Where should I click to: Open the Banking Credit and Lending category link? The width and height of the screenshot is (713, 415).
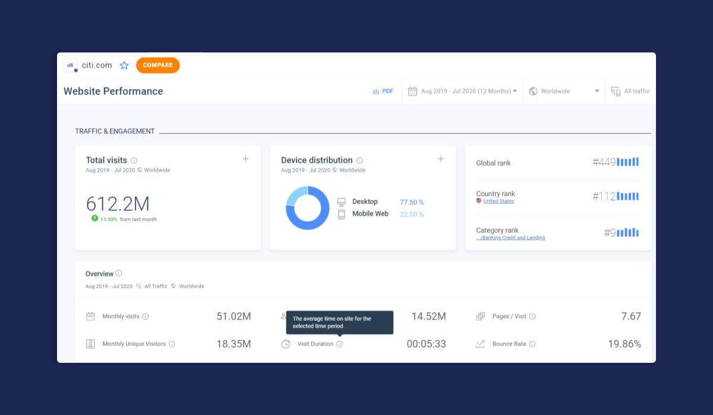[510, 238]
